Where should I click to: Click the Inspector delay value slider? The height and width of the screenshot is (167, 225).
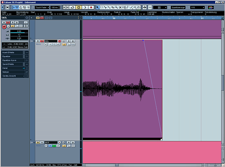(x=19, y=39)
